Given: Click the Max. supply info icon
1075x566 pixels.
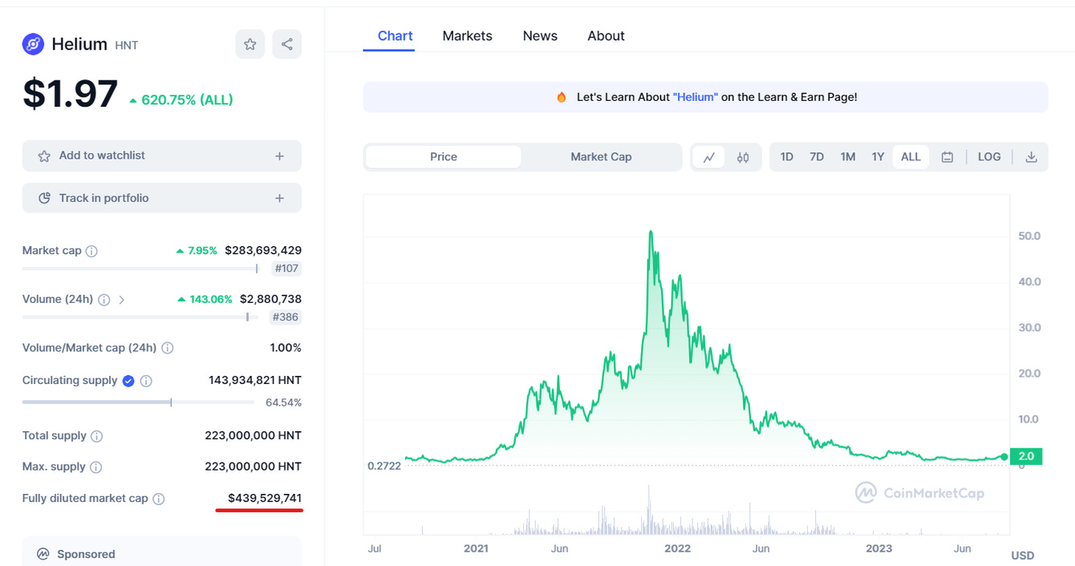Looking at the screenshot, I should [x=96, y=467].
